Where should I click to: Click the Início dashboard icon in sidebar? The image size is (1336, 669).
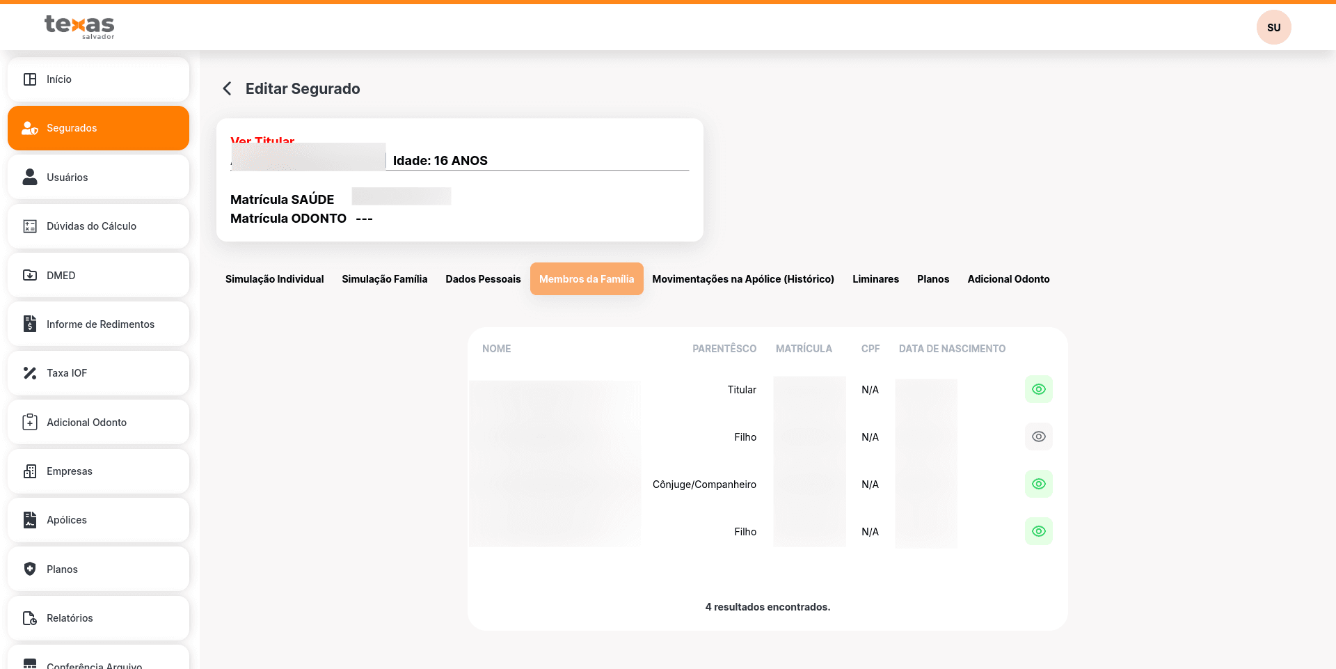(30, 79)
